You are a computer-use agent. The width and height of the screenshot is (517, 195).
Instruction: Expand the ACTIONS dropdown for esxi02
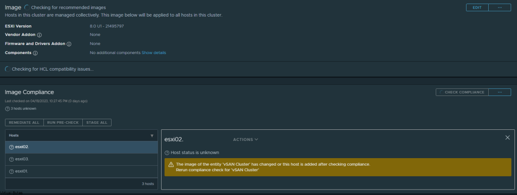pos(246,139)
